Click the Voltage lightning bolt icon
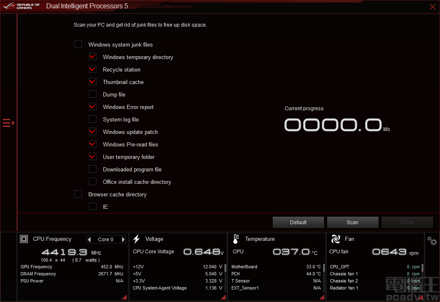 (137, 238)
